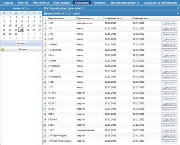Image resolution: width=180 pixels, height=145 pixels.
Task: Submit report for 1-ИП (автогрузы) row
Action: tap(169, 136)
